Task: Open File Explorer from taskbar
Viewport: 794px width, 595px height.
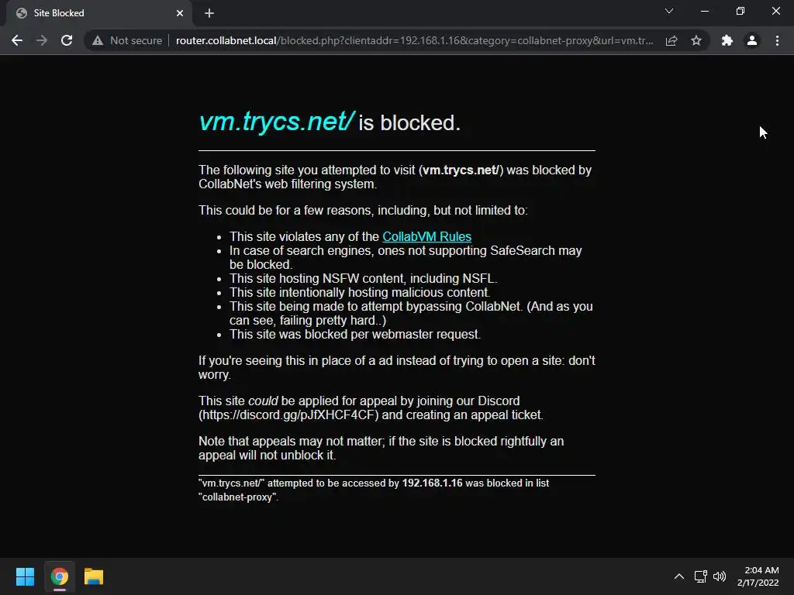Action: [x=94, y=576]
